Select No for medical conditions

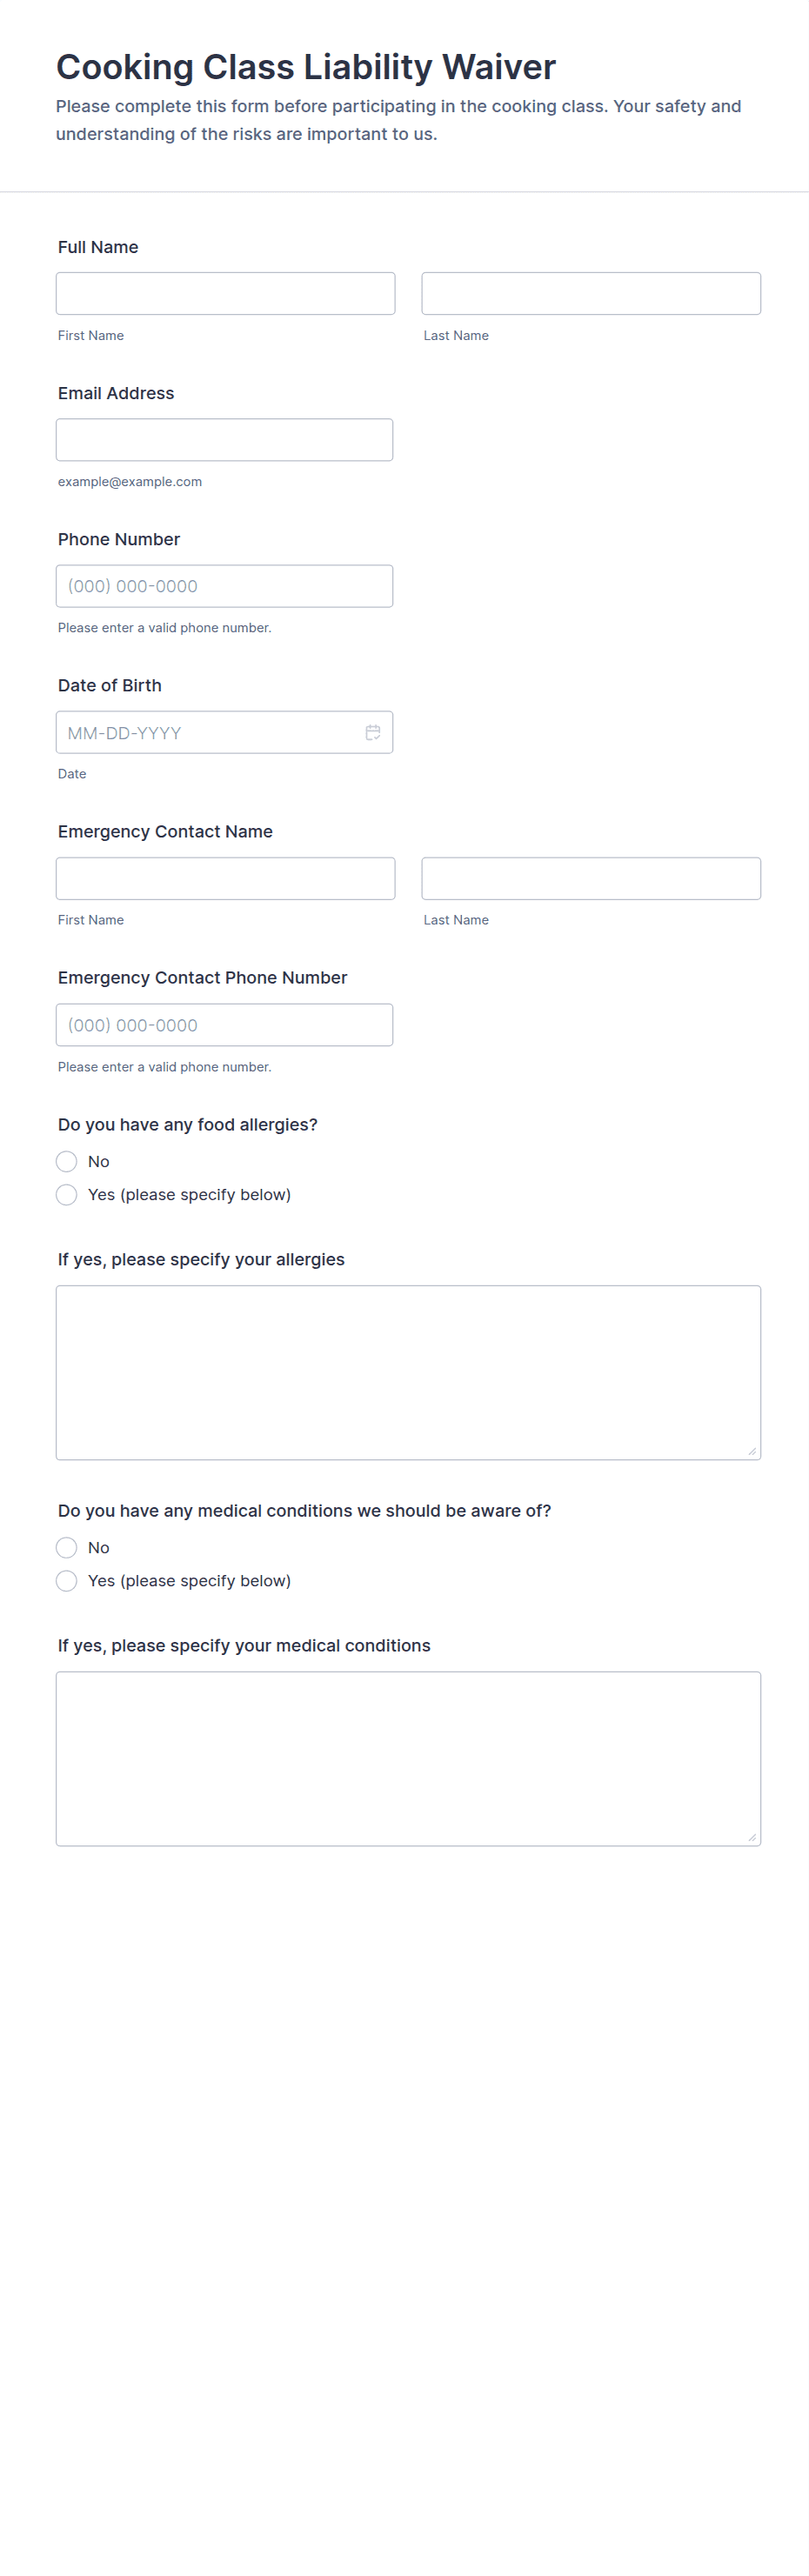(67, 1548)
